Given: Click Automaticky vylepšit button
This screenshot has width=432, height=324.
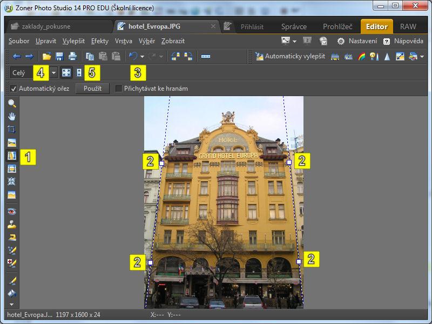Looking at the screenshot, I should coord(290,57).
